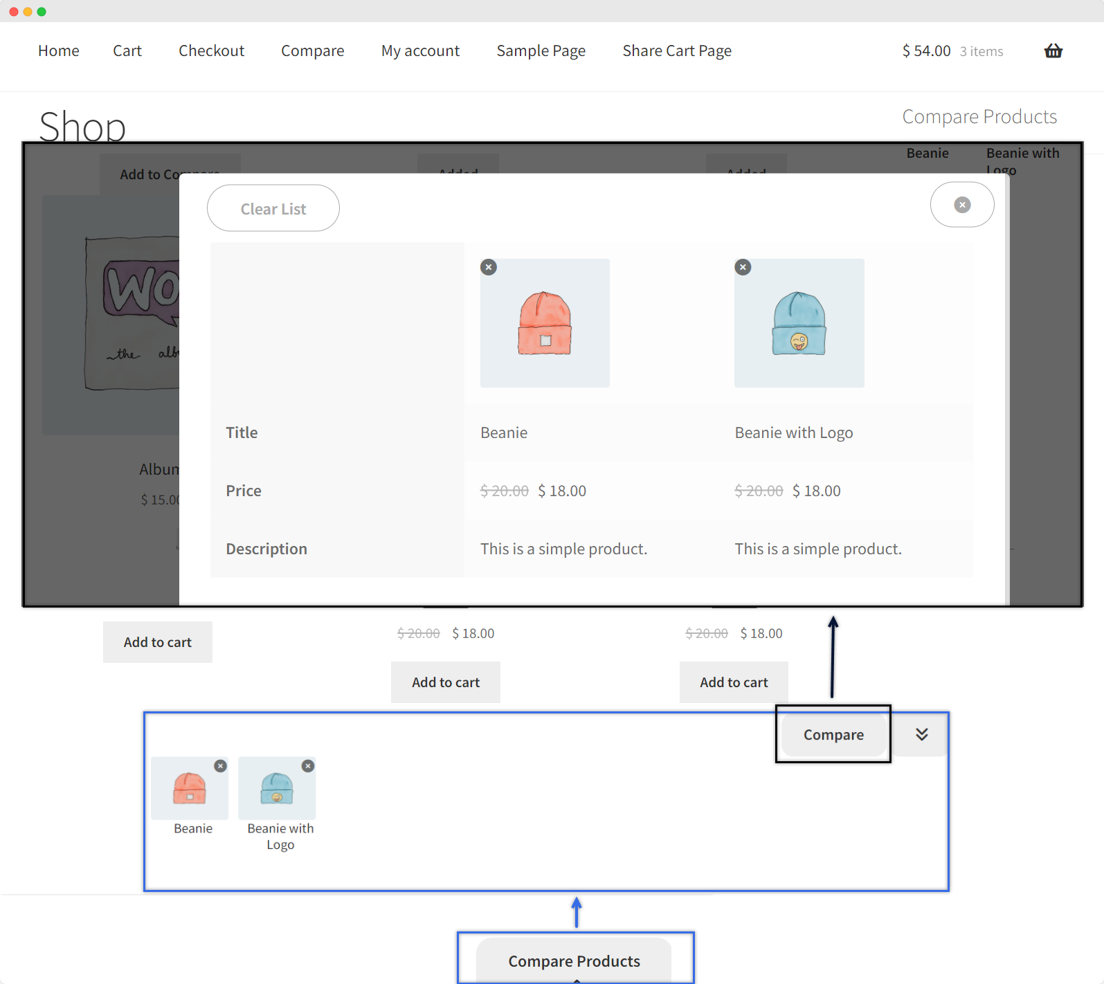Open the shopping basket icon
1104x984 pixels.
pyautogui.click(x=1053, y=51)
